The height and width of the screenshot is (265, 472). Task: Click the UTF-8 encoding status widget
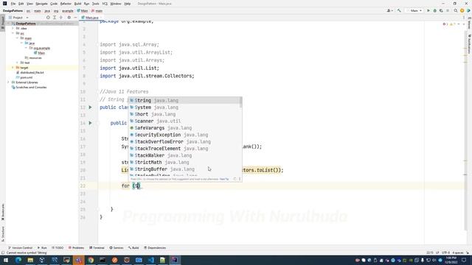click(445, 252)
